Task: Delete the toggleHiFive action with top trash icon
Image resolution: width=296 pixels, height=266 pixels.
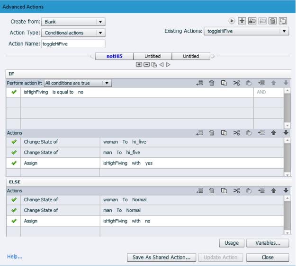Action: [273, 21]
